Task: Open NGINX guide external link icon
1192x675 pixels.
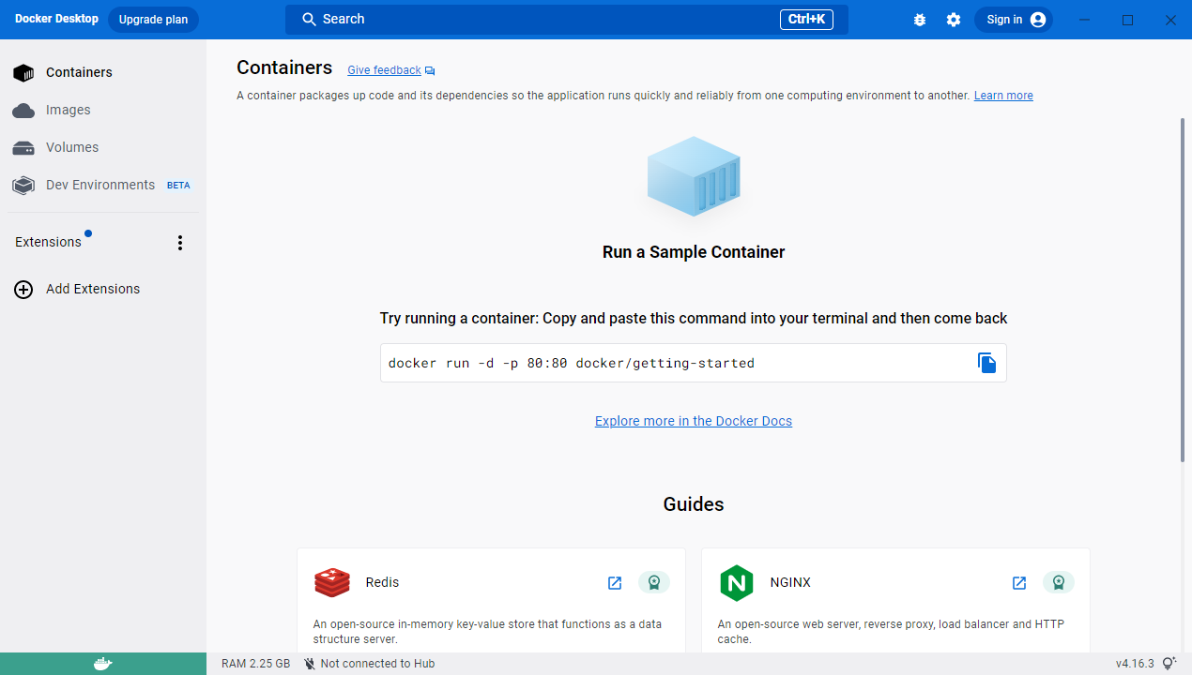Action: pyautogui.click(x=1019, y=583)
